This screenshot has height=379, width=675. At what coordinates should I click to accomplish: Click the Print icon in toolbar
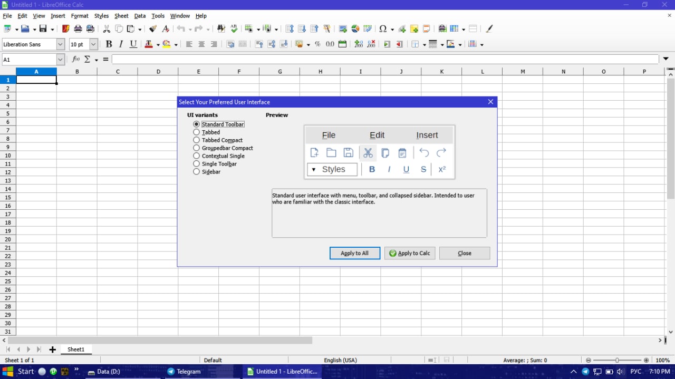(x=78, y=29)
